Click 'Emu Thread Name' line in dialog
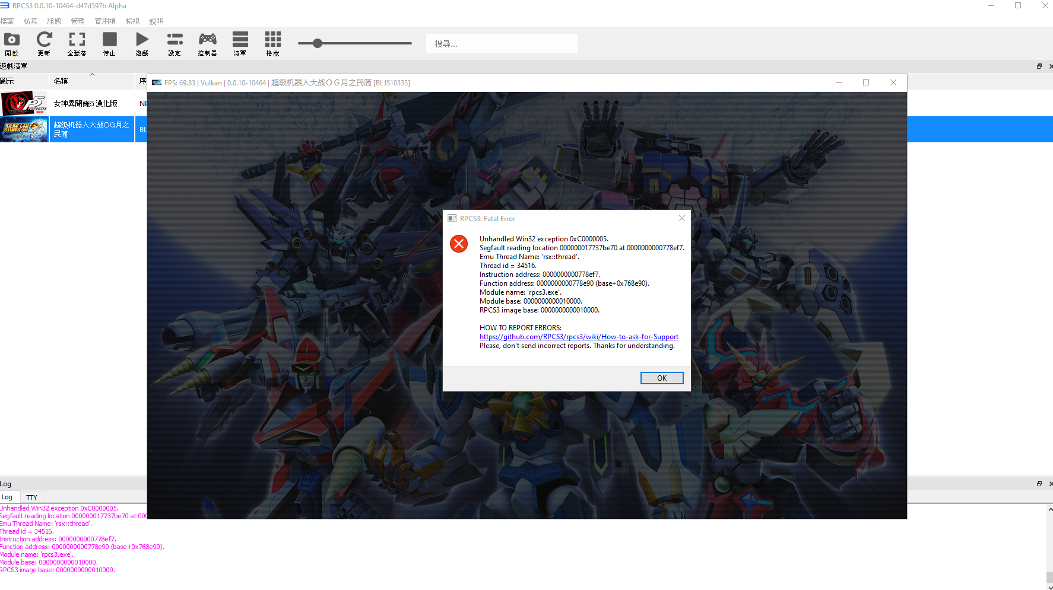The height and width of the screenshot is (590, 1053). point(529,257)
